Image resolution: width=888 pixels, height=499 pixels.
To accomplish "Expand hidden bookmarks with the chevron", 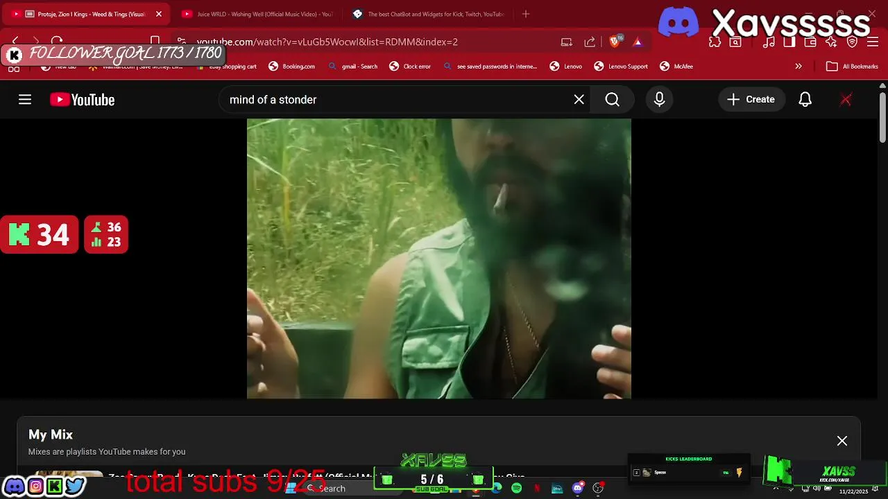I will pos(799,67).
